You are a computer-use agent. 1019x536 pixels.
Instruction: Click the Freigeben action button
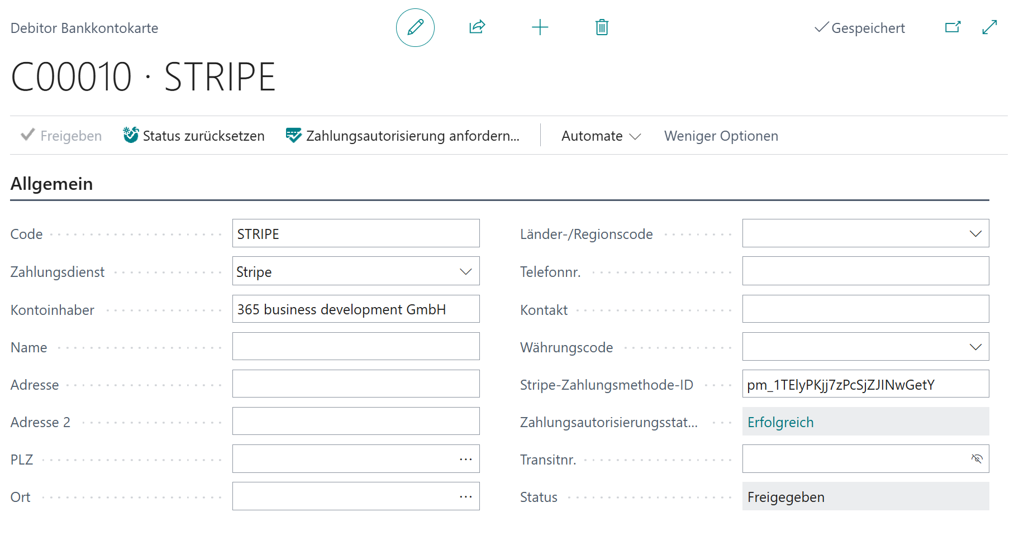click(61, 136)
